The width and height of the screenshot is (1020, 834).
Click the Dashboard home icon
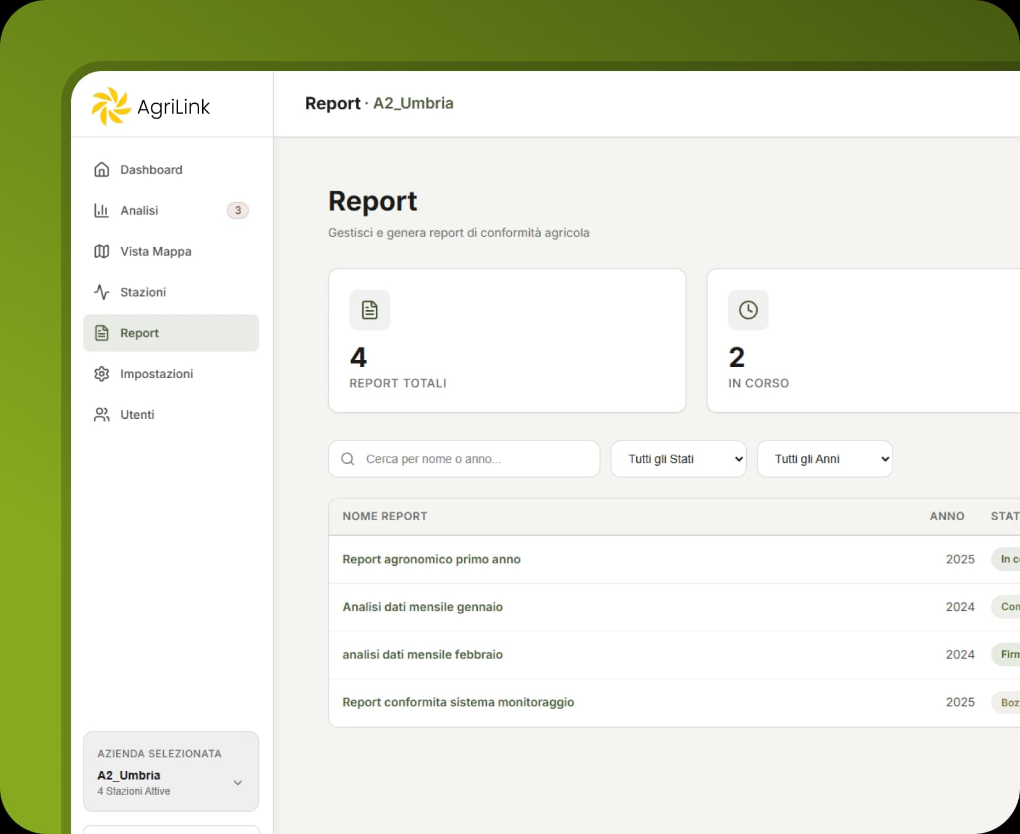[101, 169]
